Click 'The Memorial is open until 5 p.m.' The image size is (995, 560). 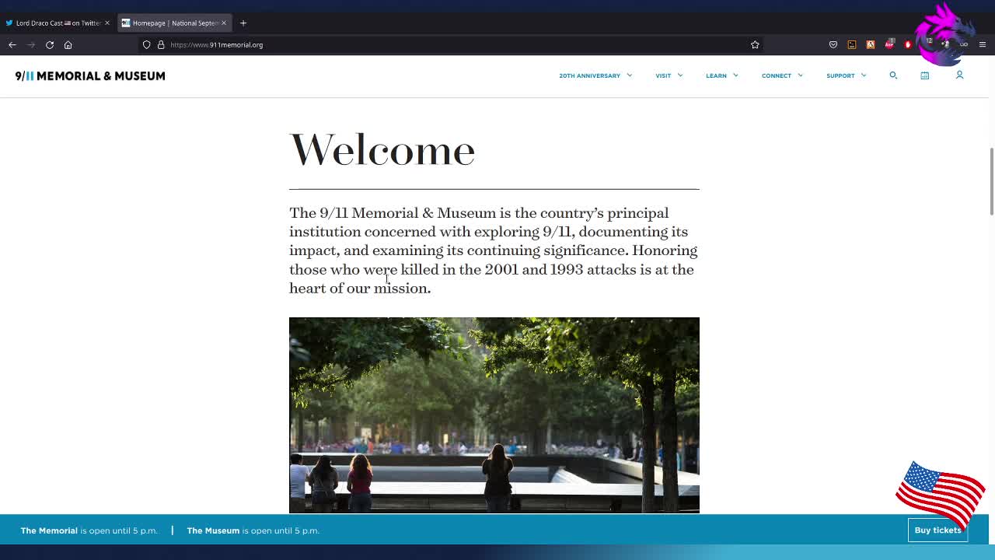coord(89,530)
